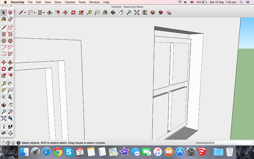The image size is (254, 159).
Task: Select the Protractor tool in left palette
Action: pos(4,90)
